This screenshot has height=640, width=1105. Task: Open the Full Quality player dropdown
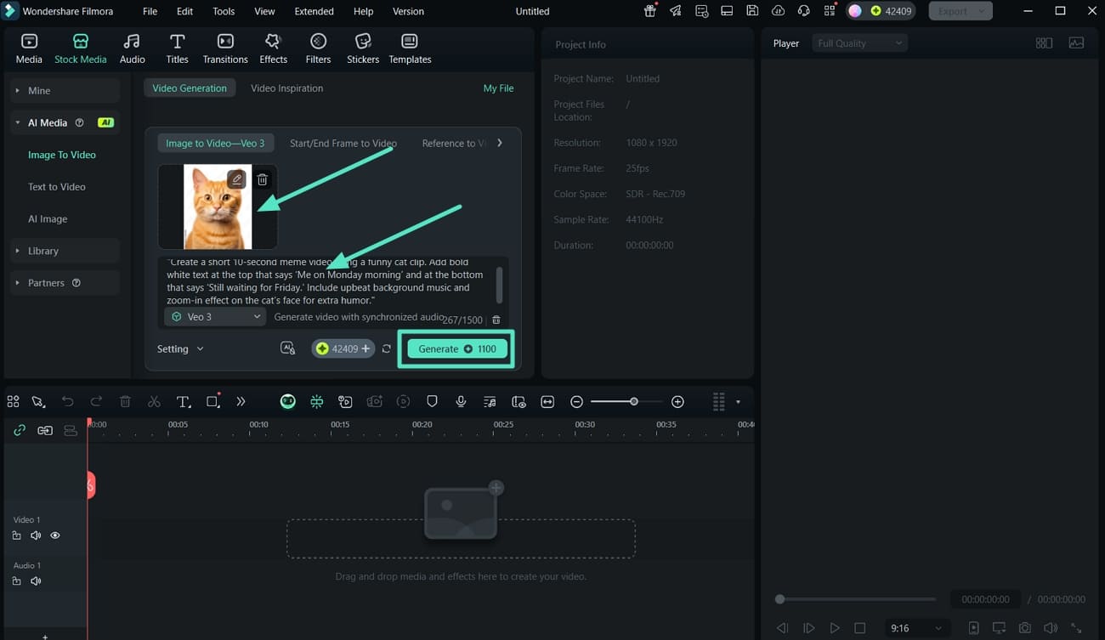click(x=859, y=43)
